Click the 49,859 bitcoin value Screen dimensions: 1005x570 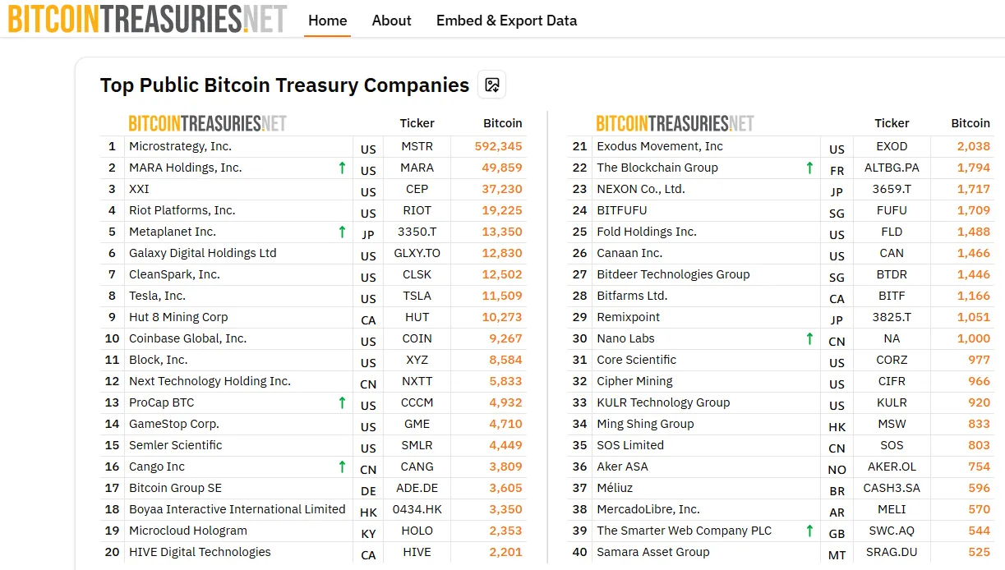(x=501, y=168)
